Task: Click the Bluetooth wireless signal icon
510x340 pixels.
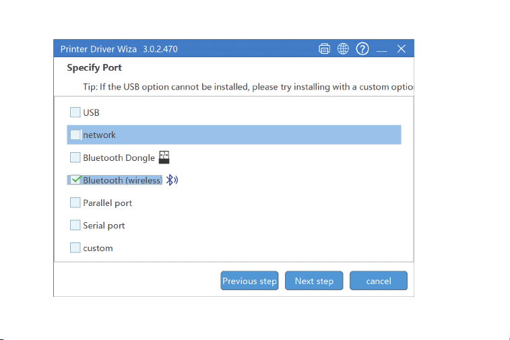Action: tap(172, 180)
